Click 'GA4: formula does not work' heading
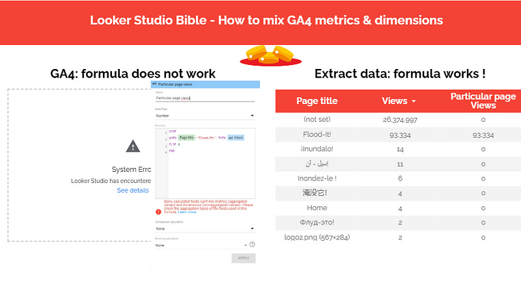 point(133,74)
